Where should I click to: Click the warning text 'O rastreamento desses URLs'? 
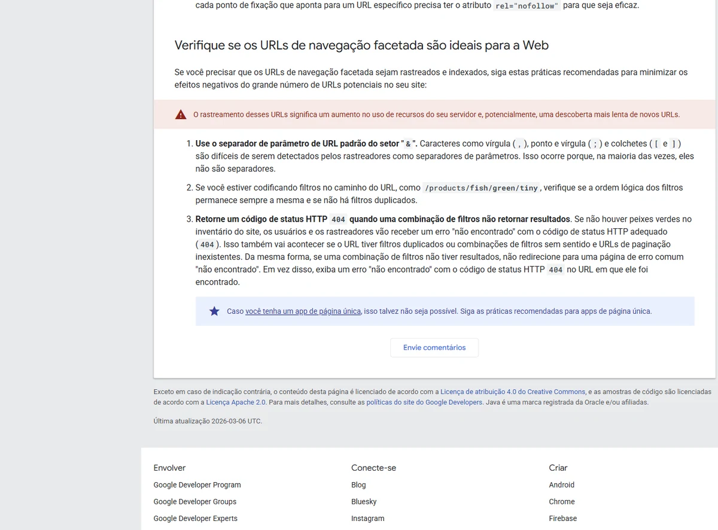436,114
